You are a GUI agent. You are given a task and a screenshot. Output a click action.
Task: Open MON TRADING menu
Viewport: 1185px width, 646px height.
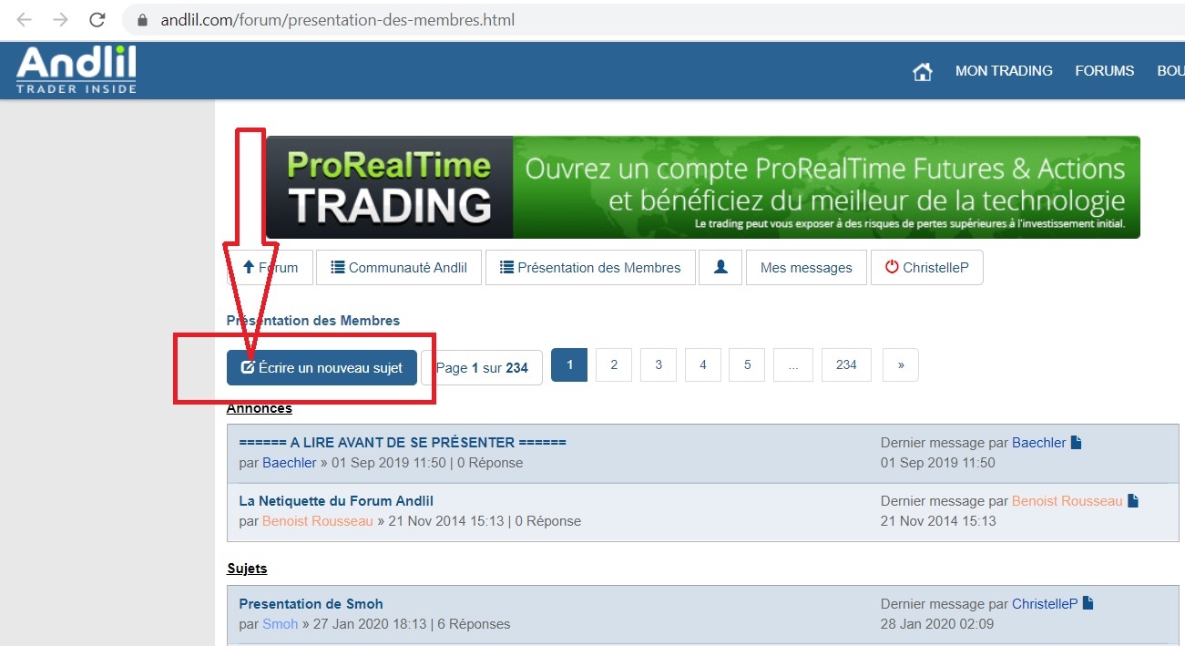click(x=1004, y=71)
